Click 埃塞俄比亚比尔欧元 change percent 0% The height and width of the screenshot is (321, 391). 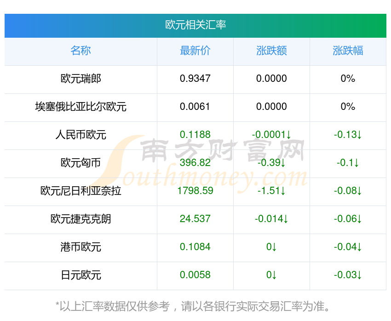[348, 107]
